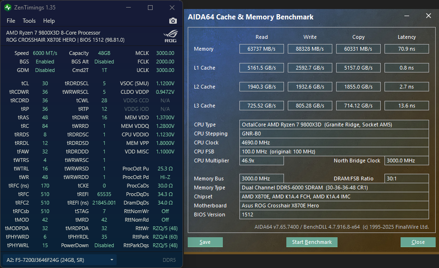
Task: Open the Help menu in ZenTimings
Action: 49,21
